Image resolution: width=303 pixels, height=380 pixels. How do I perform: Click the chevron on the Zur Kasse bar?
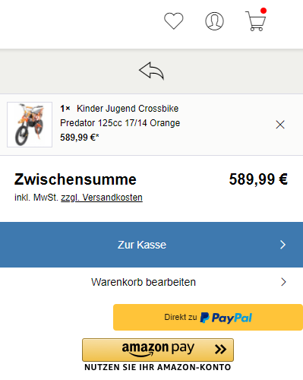(x=282, y=245)
